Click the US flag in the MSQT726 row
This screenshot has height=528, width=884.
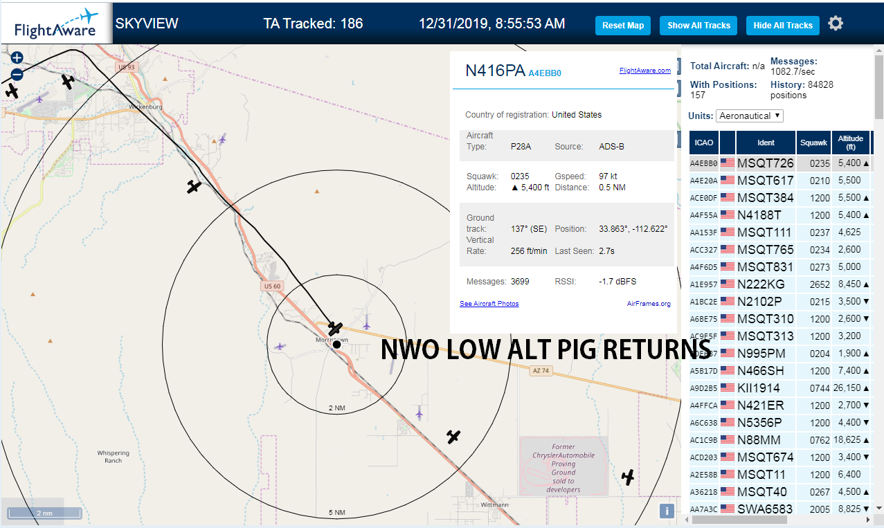(728, 163)
